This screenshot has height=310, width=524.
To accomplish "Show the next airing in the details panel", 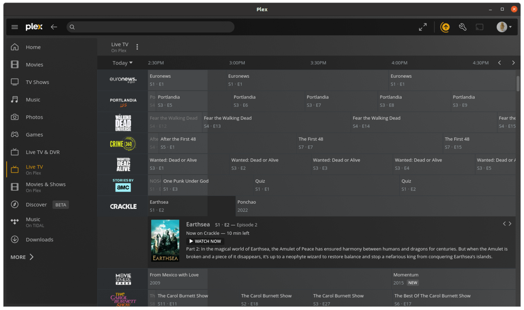I will click(510, 224).
